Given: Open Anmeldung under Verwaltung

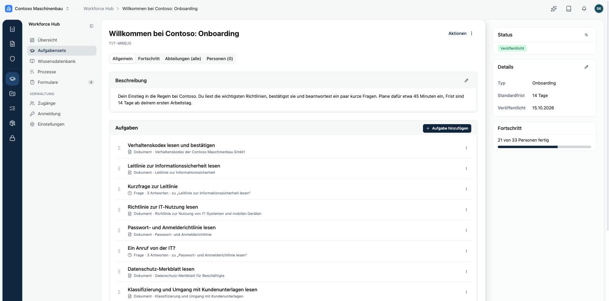Looking at the screenshot, I should point(62,114).
